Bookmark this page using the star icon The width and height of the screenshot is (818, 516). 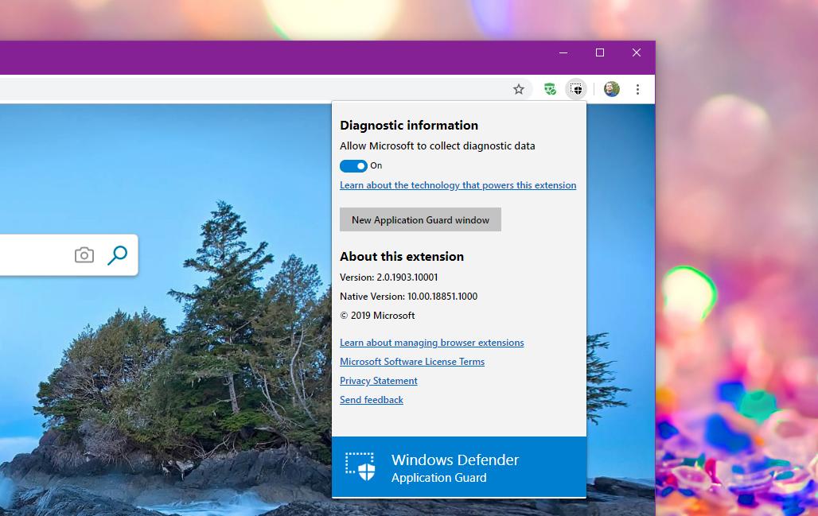[520, 89]
